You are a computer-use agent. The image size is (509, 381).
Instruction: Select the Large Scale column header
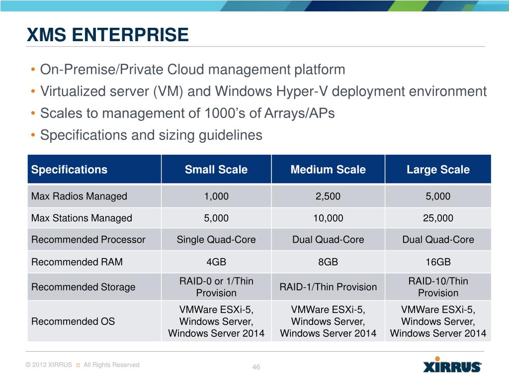[438, 170]
